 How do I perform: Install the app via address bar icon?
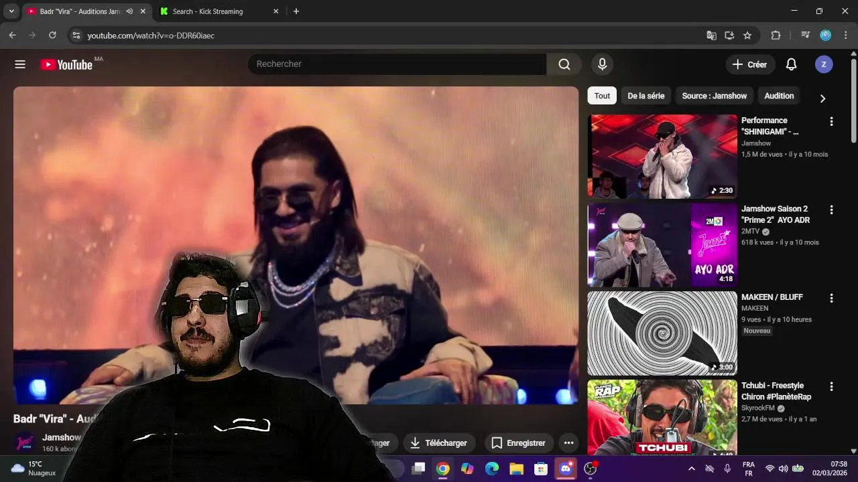coord(729,35)
